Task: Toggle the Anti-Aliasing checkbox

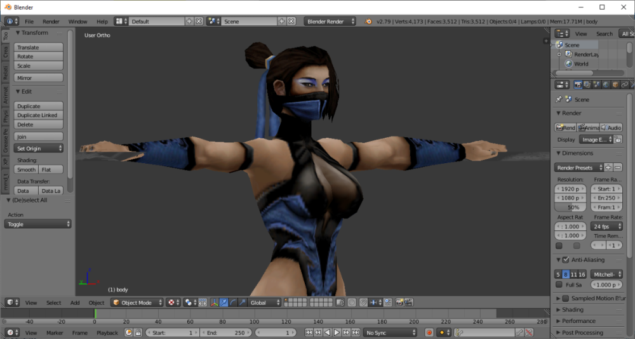Action: (x=566, y=260)
